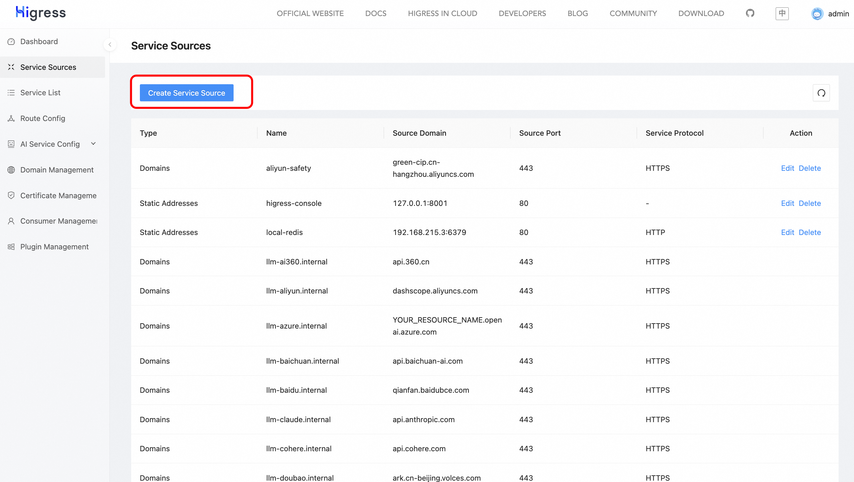The height and width of the screenshot is (482, 854).
Task: Open the admin user dropdown
Action: (838, 14)
